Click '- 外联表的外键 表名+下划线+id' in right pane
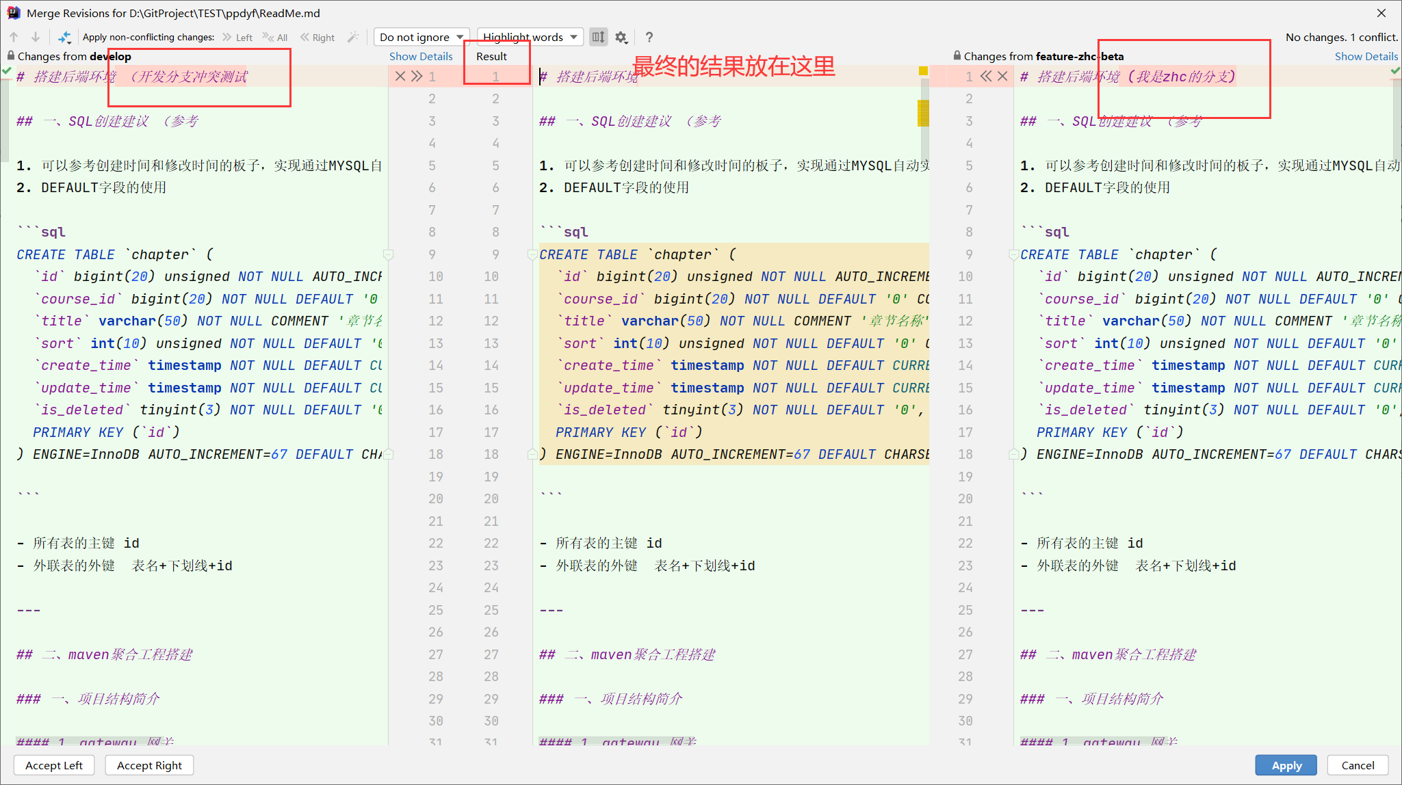1402x785 pixels. point(1128,566)
